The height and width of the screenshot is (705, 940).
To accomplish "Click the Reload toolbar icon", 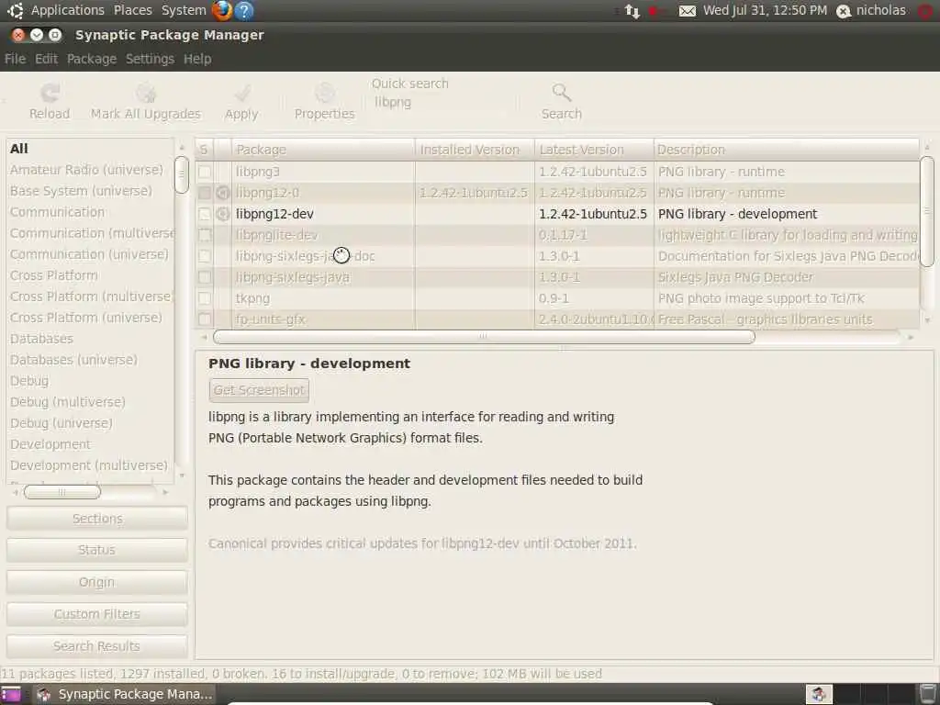I will tap(50, 93).
